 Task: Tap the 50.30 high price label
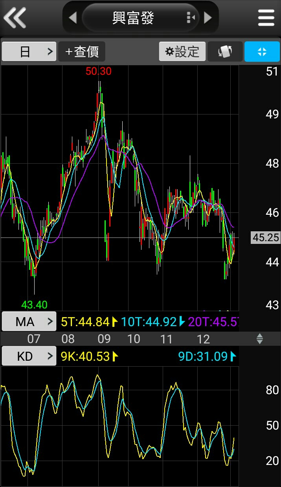[99, 71]
